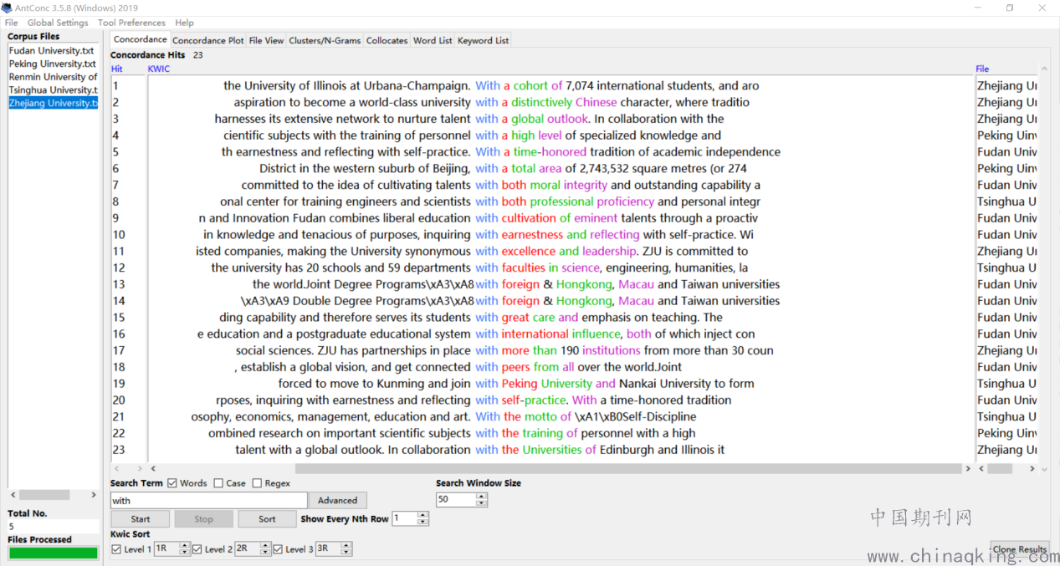Select Fudan University.txt in Corpus Files
This screenshot has width=1060, height=566.
click(52, 51)
